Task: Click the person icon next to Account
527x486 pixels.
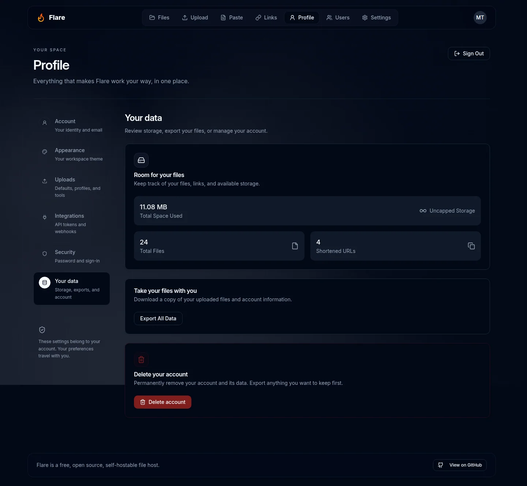Action: click(x=45, y=123)
